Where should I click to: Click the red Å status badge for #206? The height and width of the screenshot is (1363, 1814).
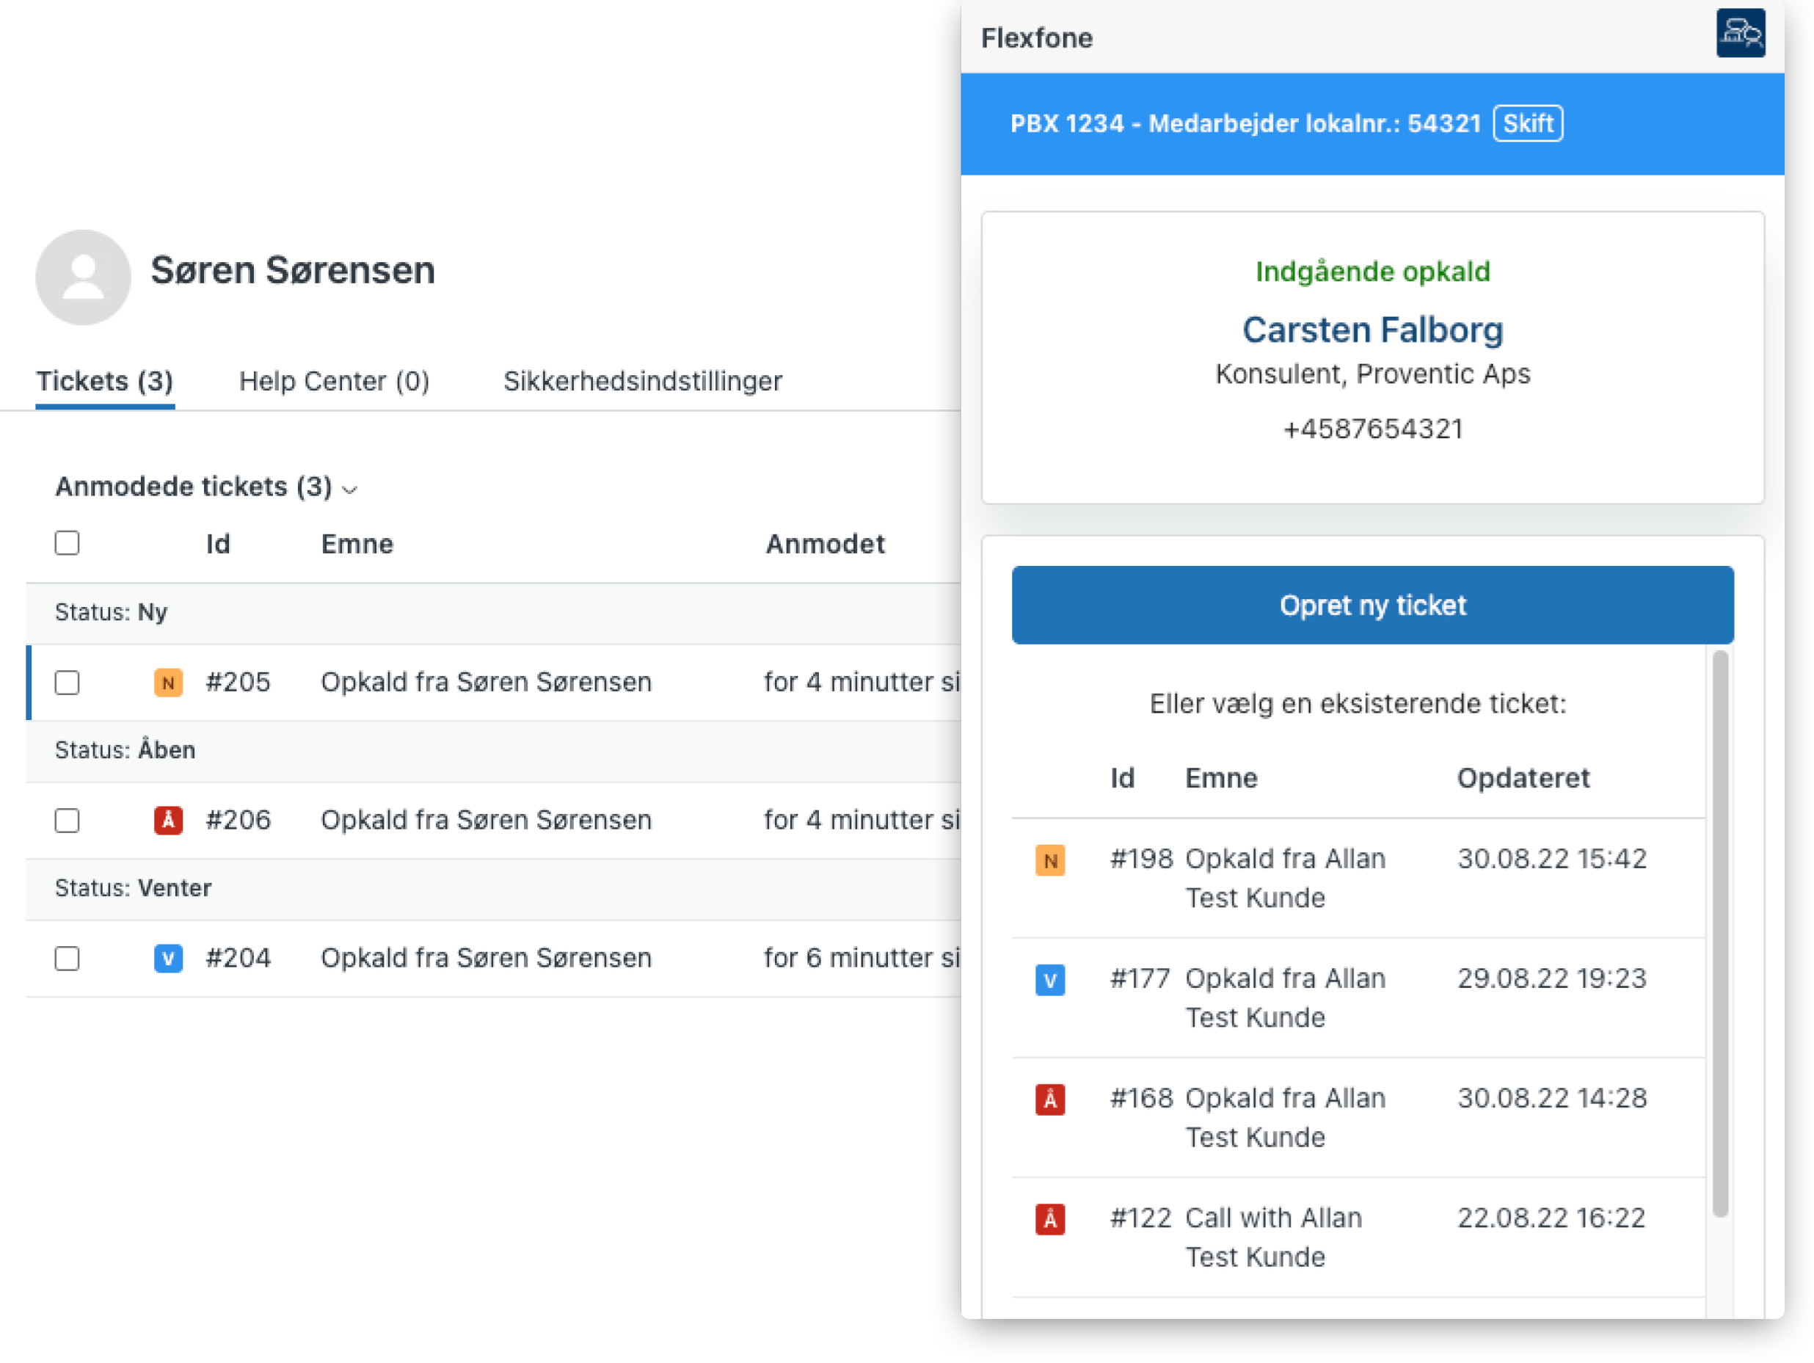click(x=168, y=820)
